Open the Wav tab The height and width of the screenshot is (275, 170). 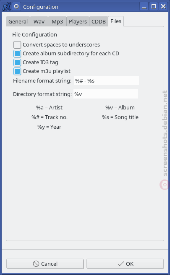39,21
